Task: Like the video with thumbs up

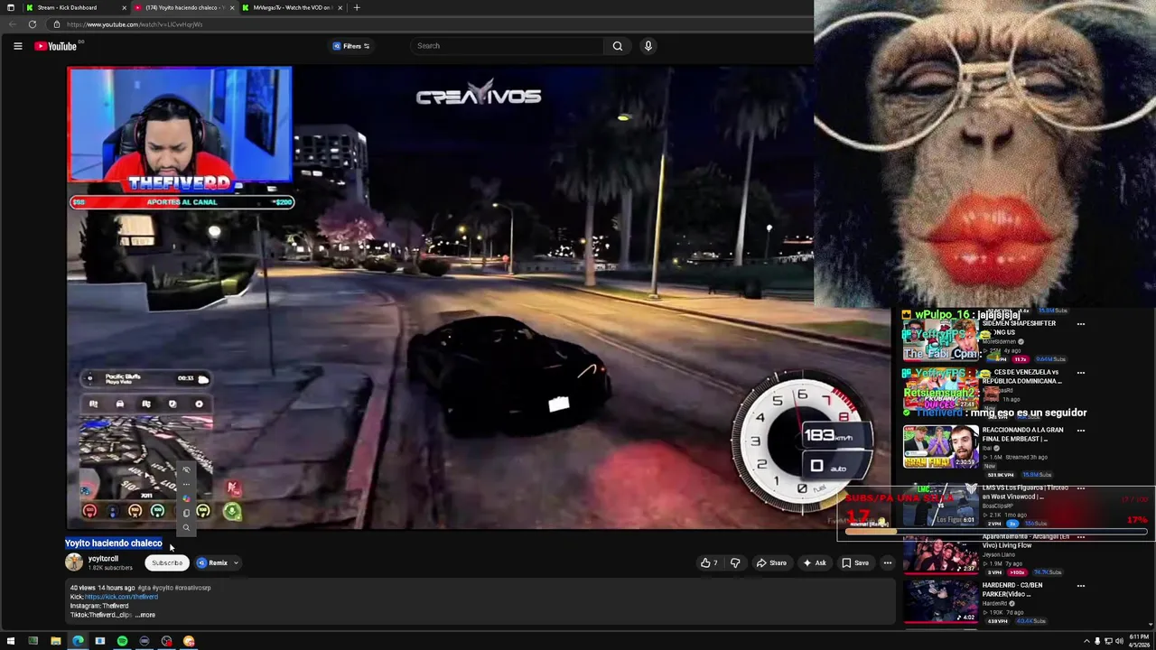Action: click(709, 563)
